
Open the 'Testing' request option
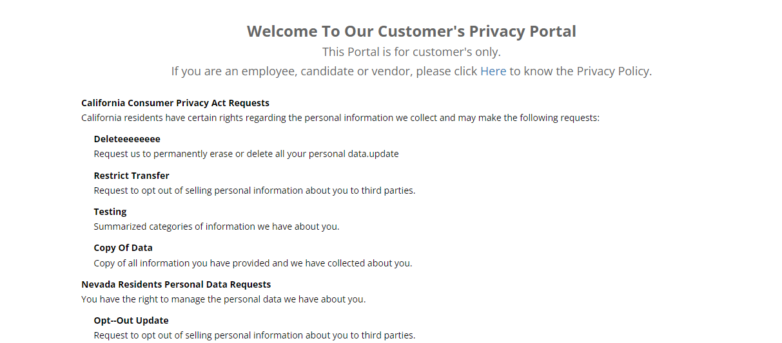click(110, 212)
